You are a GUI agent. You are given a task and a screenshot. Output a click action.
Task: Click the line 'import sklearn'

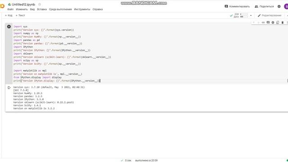click(23, 54)
